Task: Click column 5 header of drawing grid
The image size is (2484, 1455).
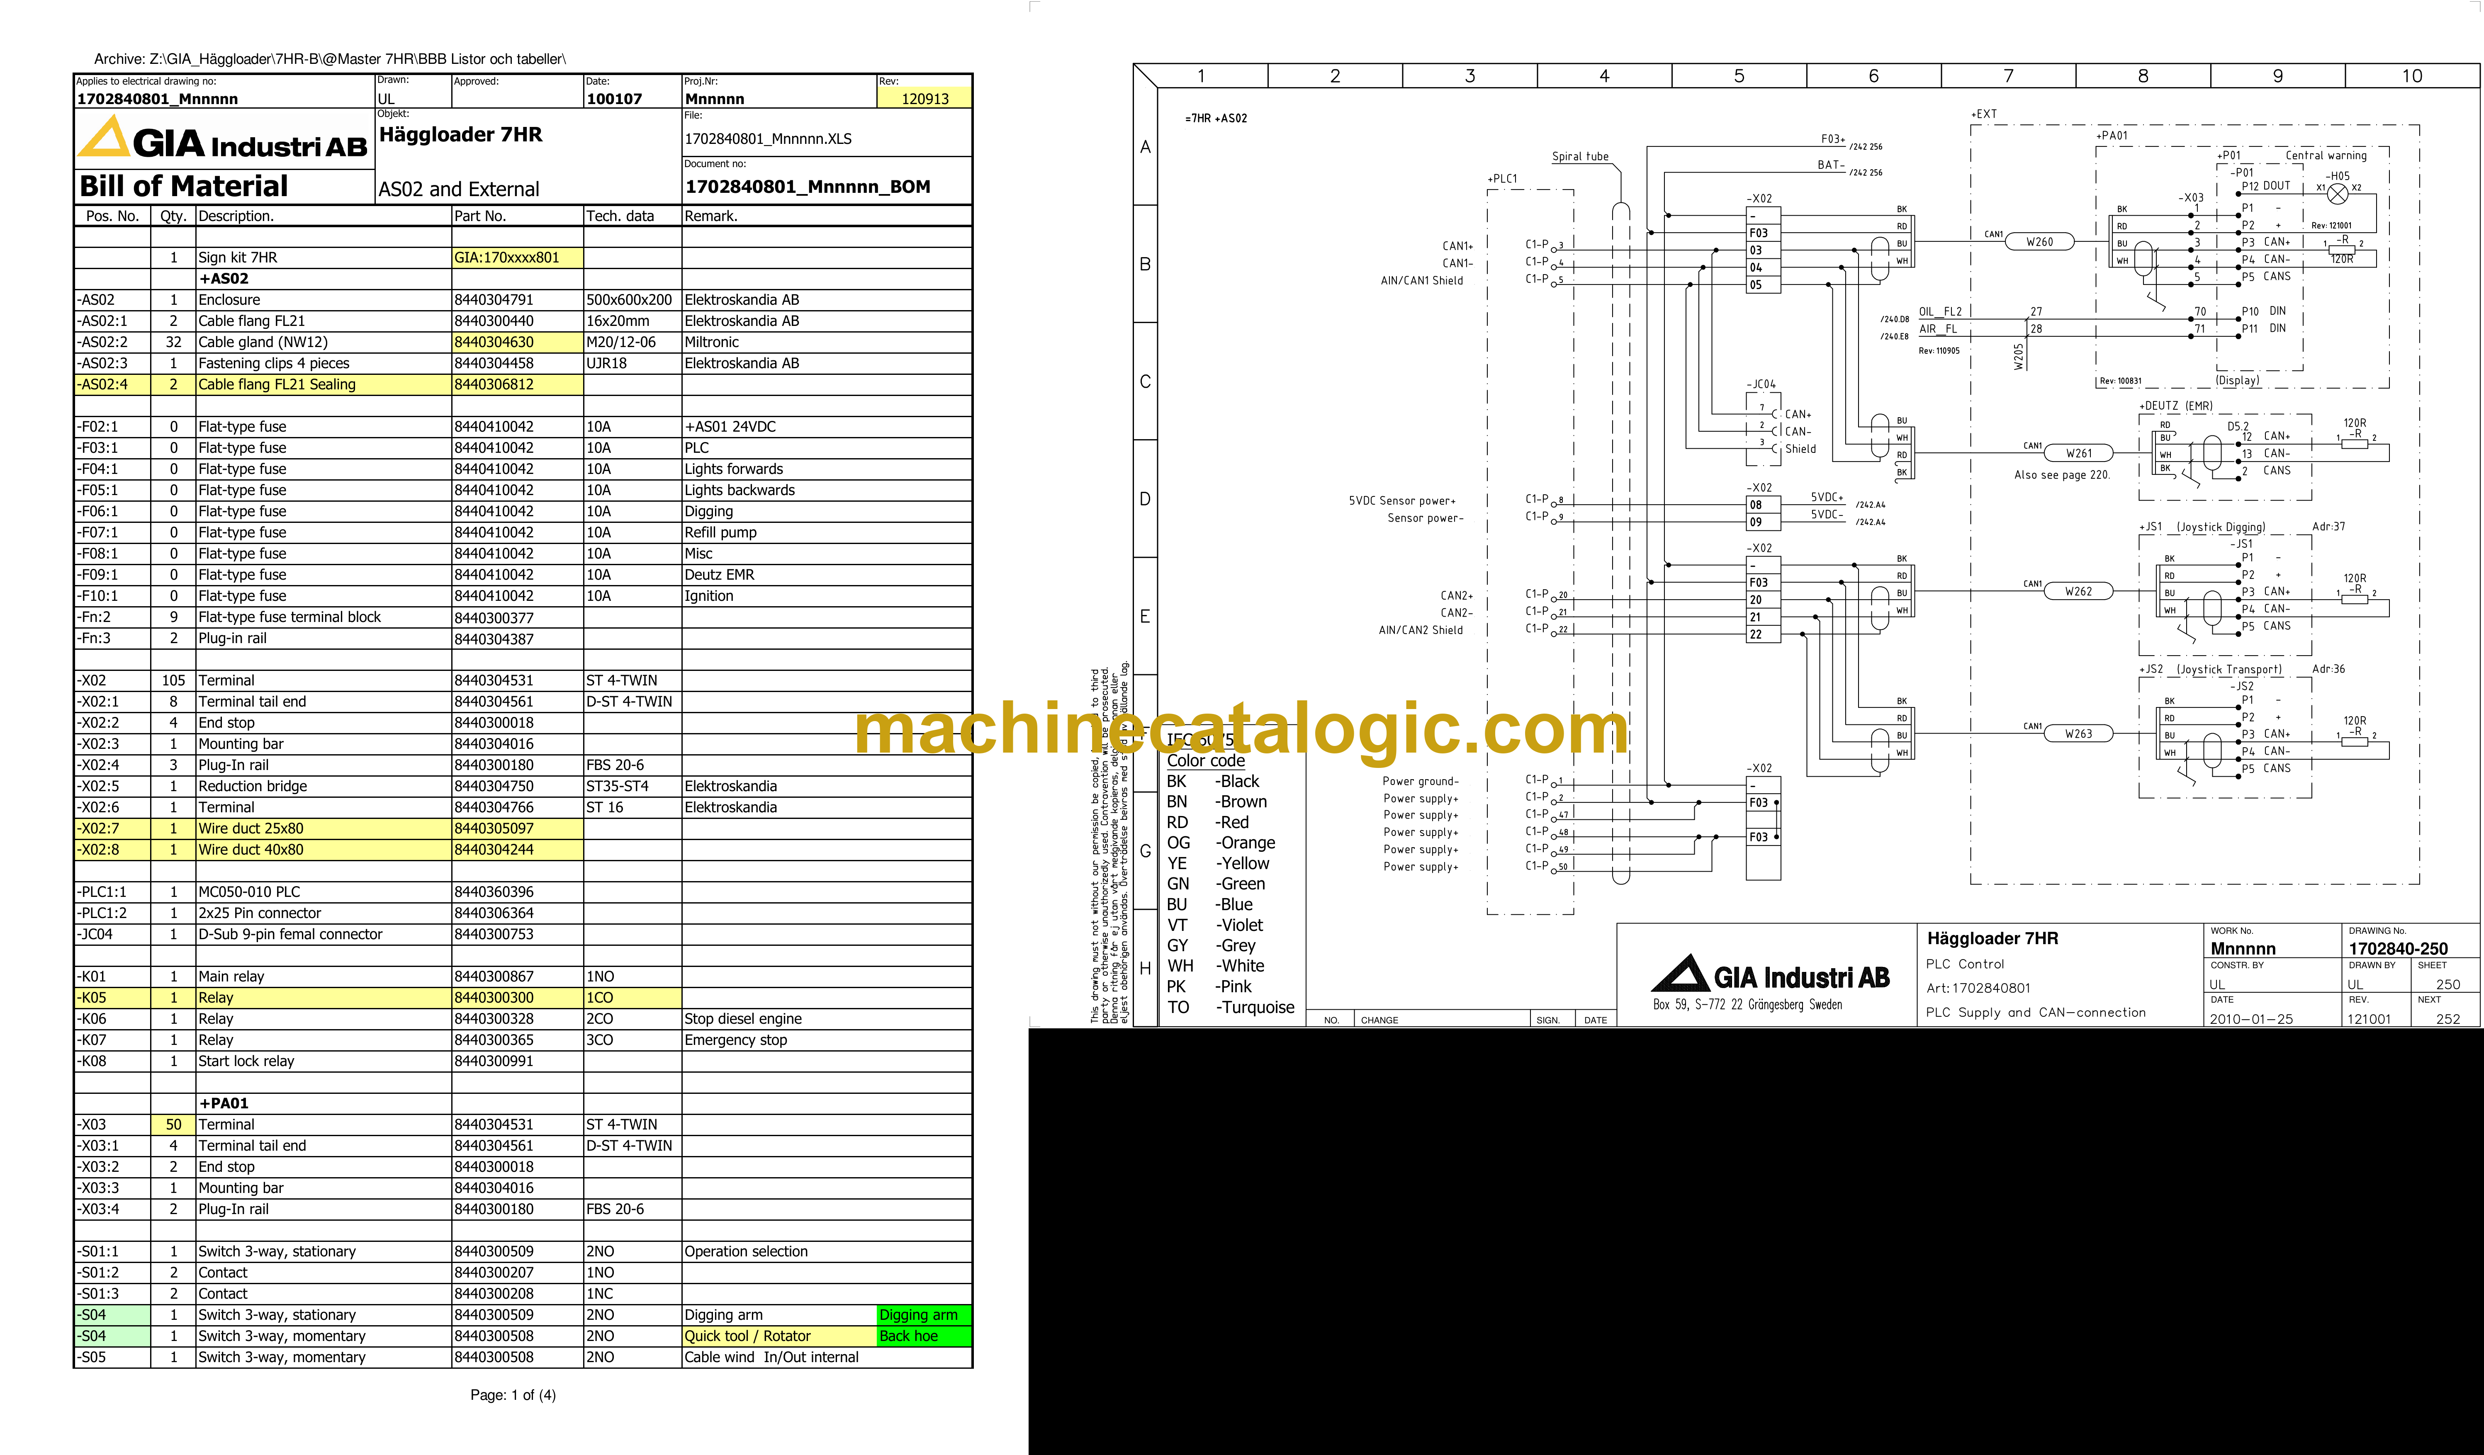Action: click(1739, 76)
